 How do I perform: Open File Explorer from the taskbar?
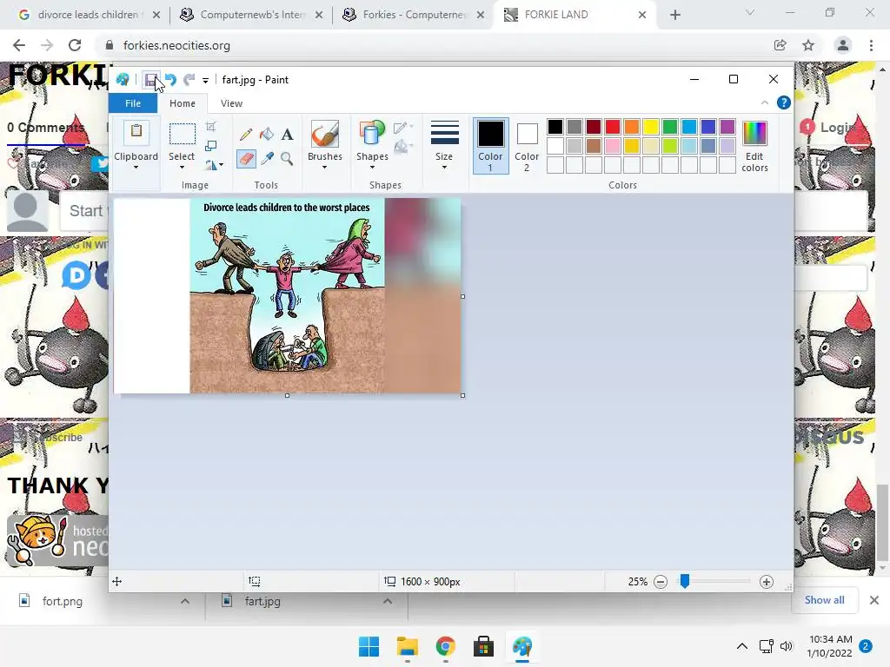tap(407, 646)
